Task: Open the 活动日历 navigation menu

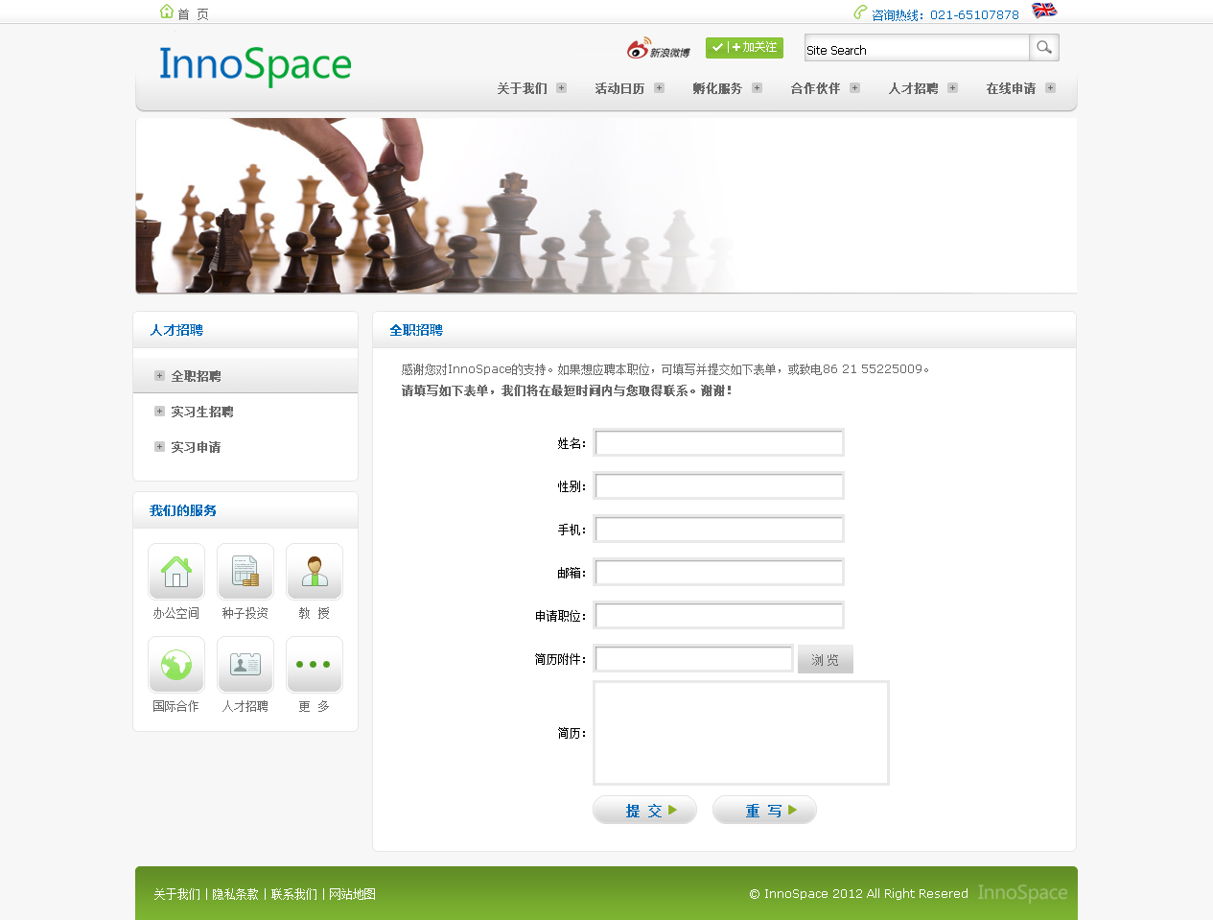Action: click(619, 88)
